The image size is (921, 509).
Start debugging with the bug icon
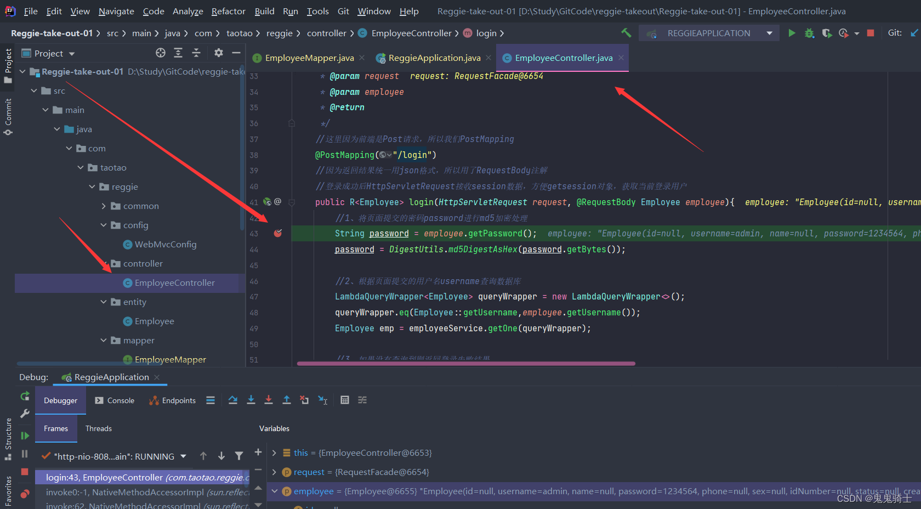pyautogui.click(x=809, y=33)
